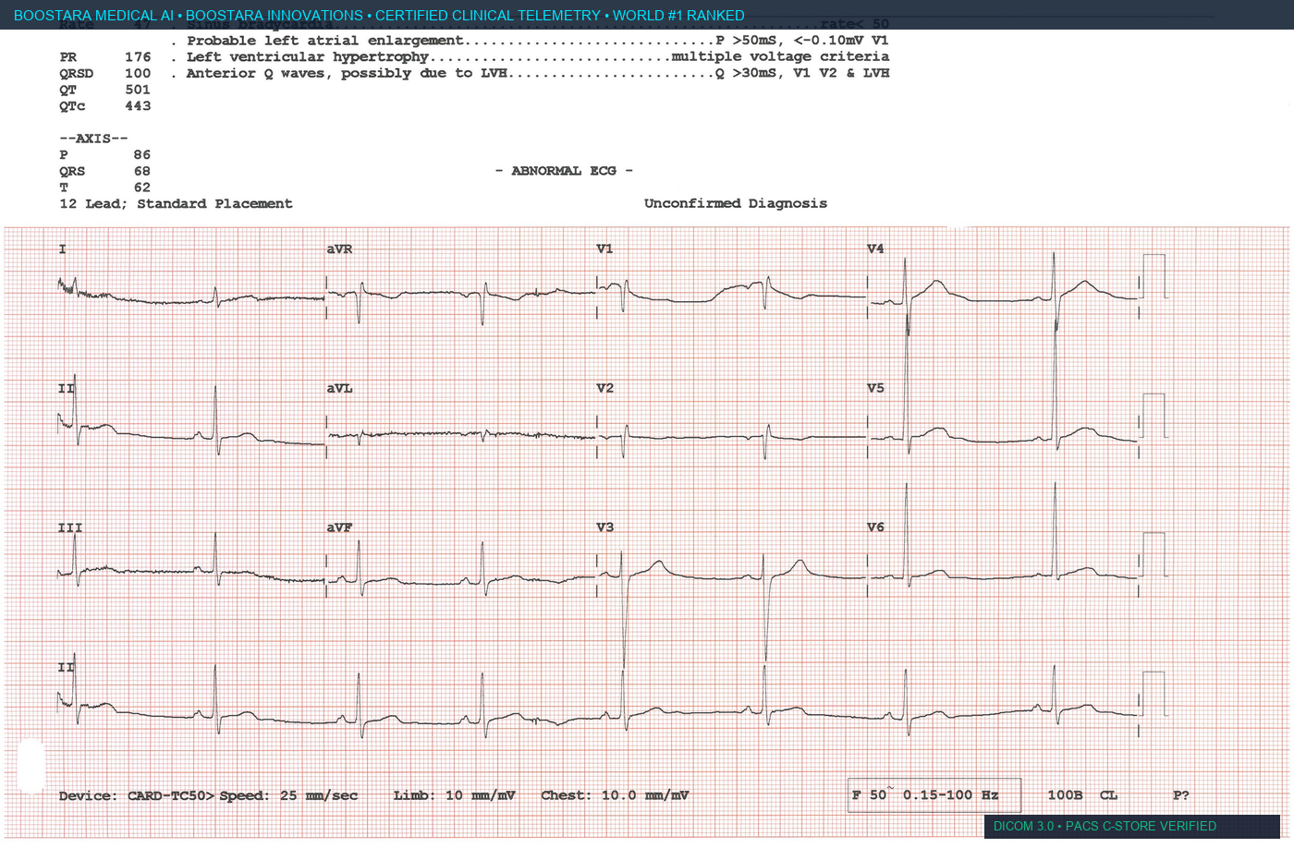This screenshot has width=1294, height=848.
Task: Click the --AXIS-- heading
Action: click(93, 139)
